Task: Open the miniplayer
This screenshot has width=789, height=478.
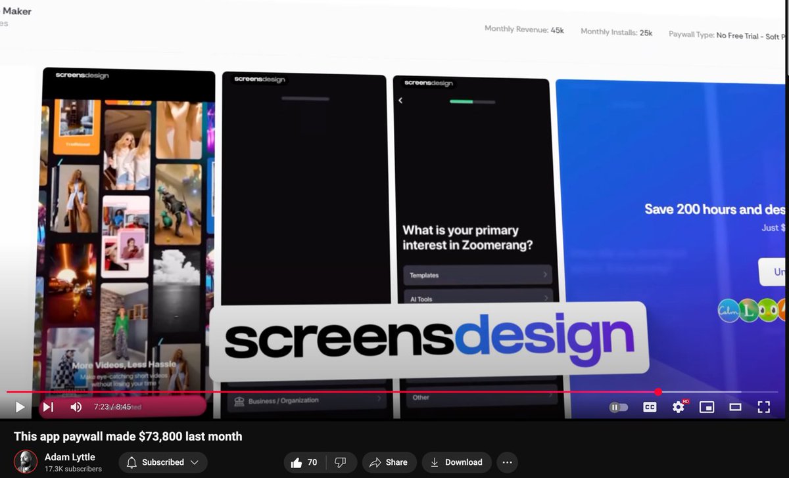Action: click(x=707, y=407)
